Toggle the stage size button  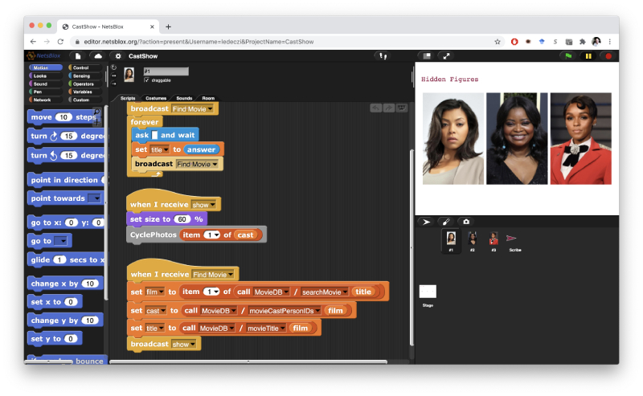427,56
